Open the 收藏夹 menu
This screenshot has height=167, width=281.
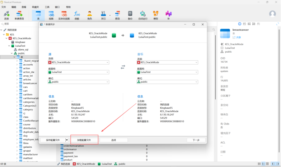coord(35,7)
